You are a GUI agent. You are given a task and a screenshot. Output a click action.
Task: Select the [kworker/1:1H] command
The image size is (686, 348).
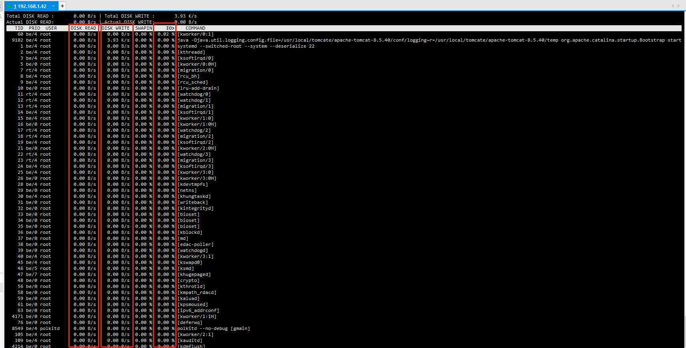pyautogui.click(x=197, y=316)
